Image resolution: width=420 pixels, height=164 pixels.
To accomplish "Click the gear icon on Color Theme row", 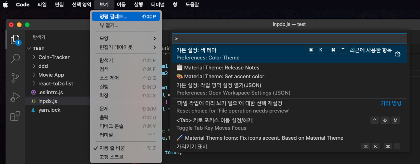I will (398, 54).
